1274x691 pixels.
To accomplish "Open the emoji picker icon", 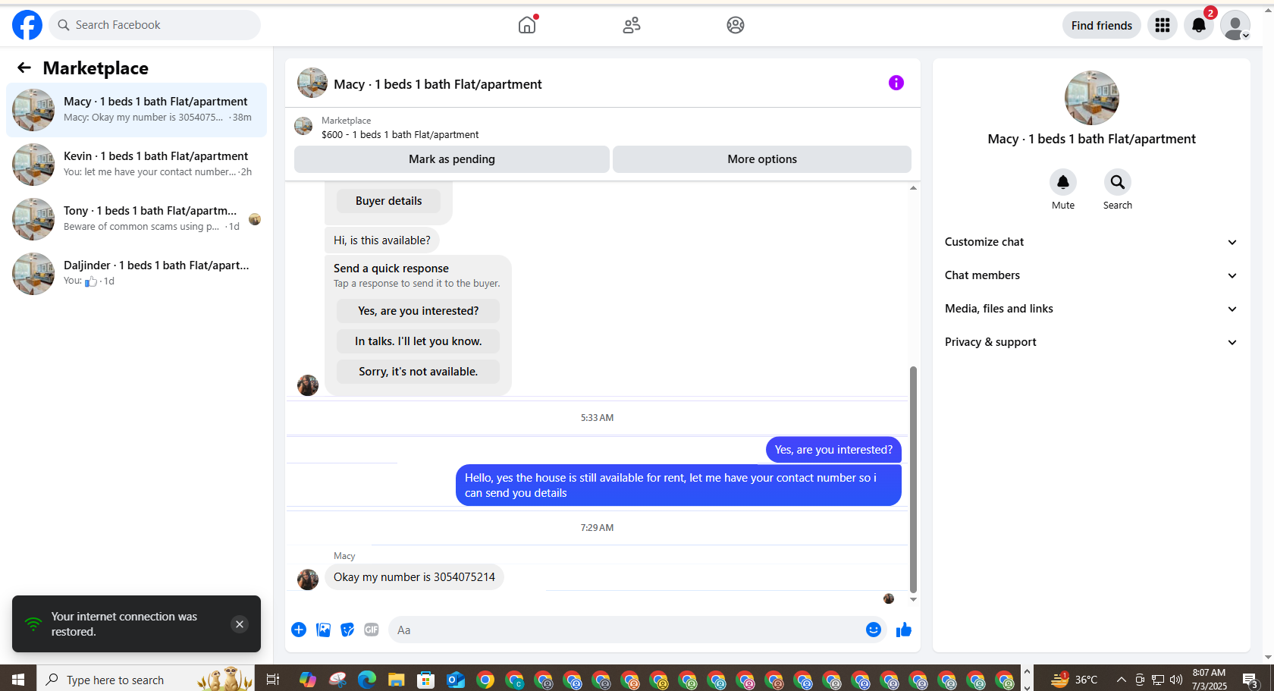I will [874, 630].
